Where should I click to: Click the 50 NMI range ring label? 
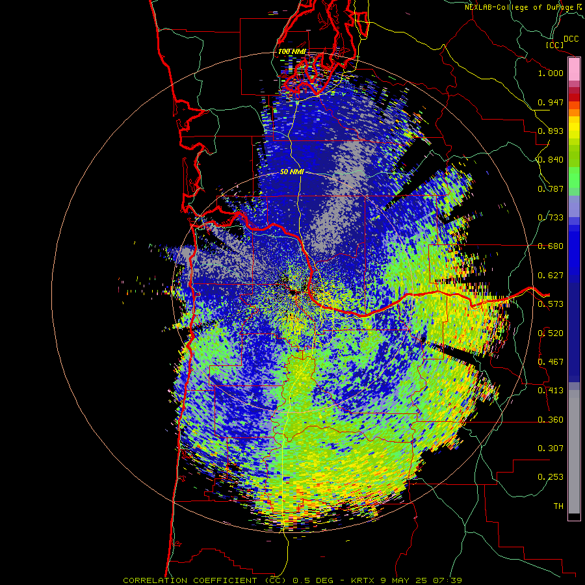click(x=292, y=172)
